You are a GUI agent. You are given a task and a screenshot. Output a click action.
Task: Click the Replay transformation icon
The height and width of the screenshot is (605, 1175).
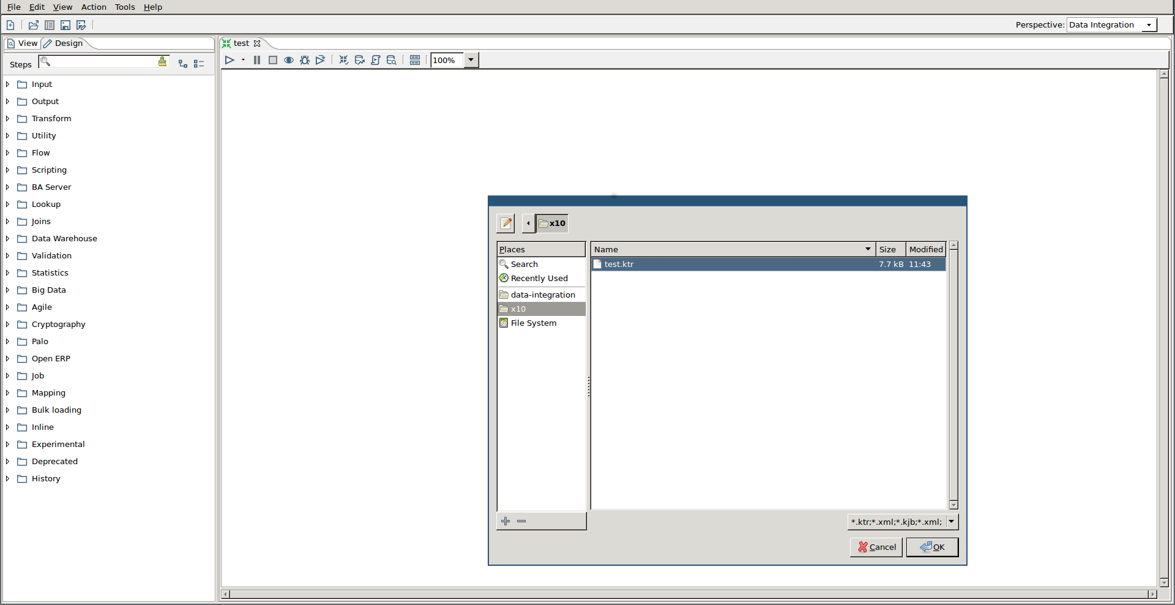(321, 60)
